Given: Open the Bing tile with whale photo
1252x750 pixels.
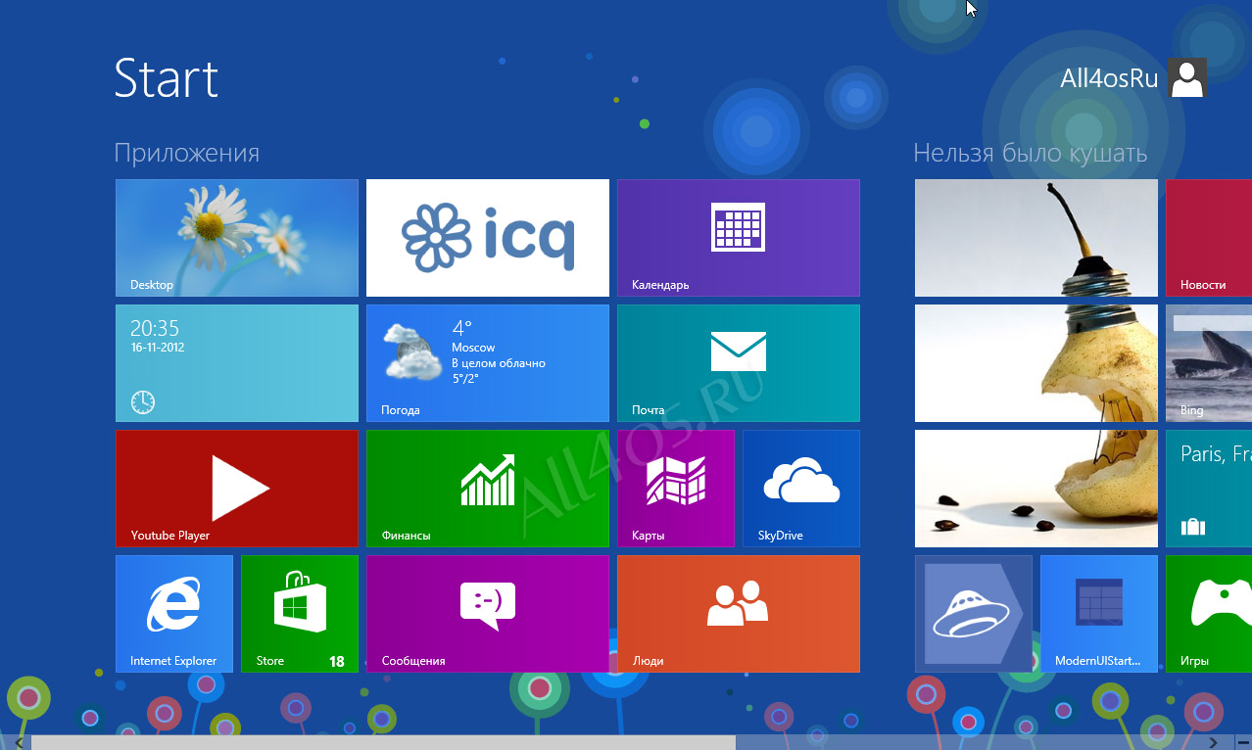Looking at the screenshot, I should point(1209,363).
